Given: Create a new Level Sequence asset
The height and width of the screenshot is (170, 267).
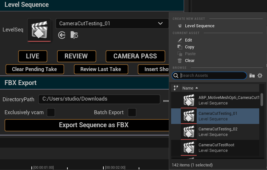Looking at the screenshot, I should pos(199,26).
